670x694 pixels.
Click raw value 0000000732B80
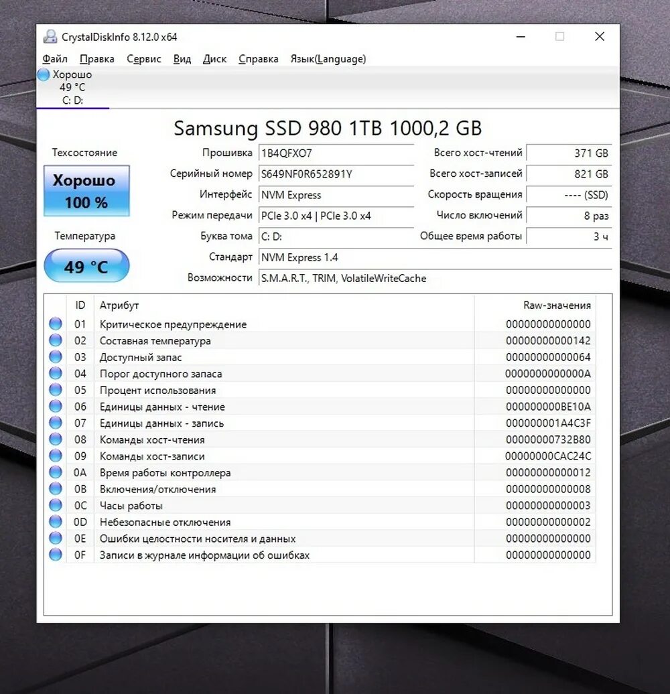tap(548, 439)
